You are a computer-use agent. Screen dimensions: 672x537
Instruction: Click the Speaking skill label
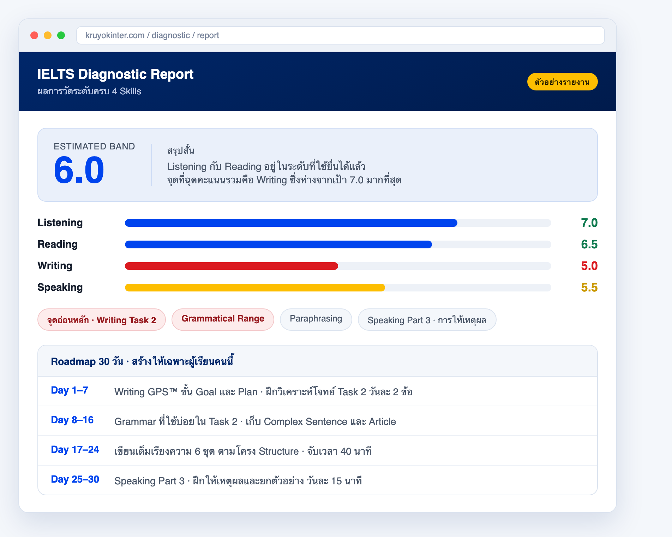coord(60,287)
